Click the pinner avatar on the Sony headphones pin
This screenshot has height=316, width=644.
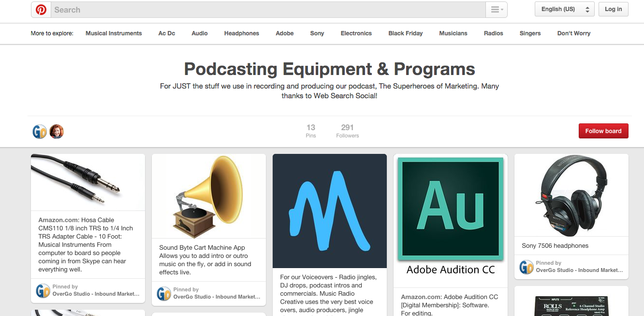[526, 267]
